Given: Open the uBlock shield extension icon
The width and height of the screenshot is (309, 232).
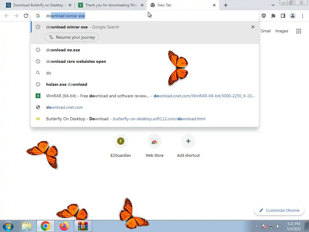Looking at the screenshot, I should [x=264, y=16].
